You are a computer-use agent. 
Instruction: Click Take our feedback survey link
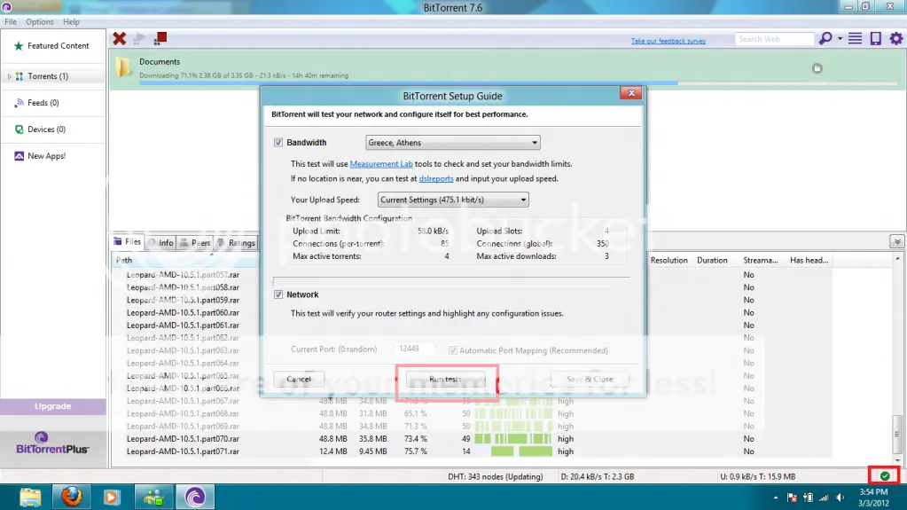point(669,41)
